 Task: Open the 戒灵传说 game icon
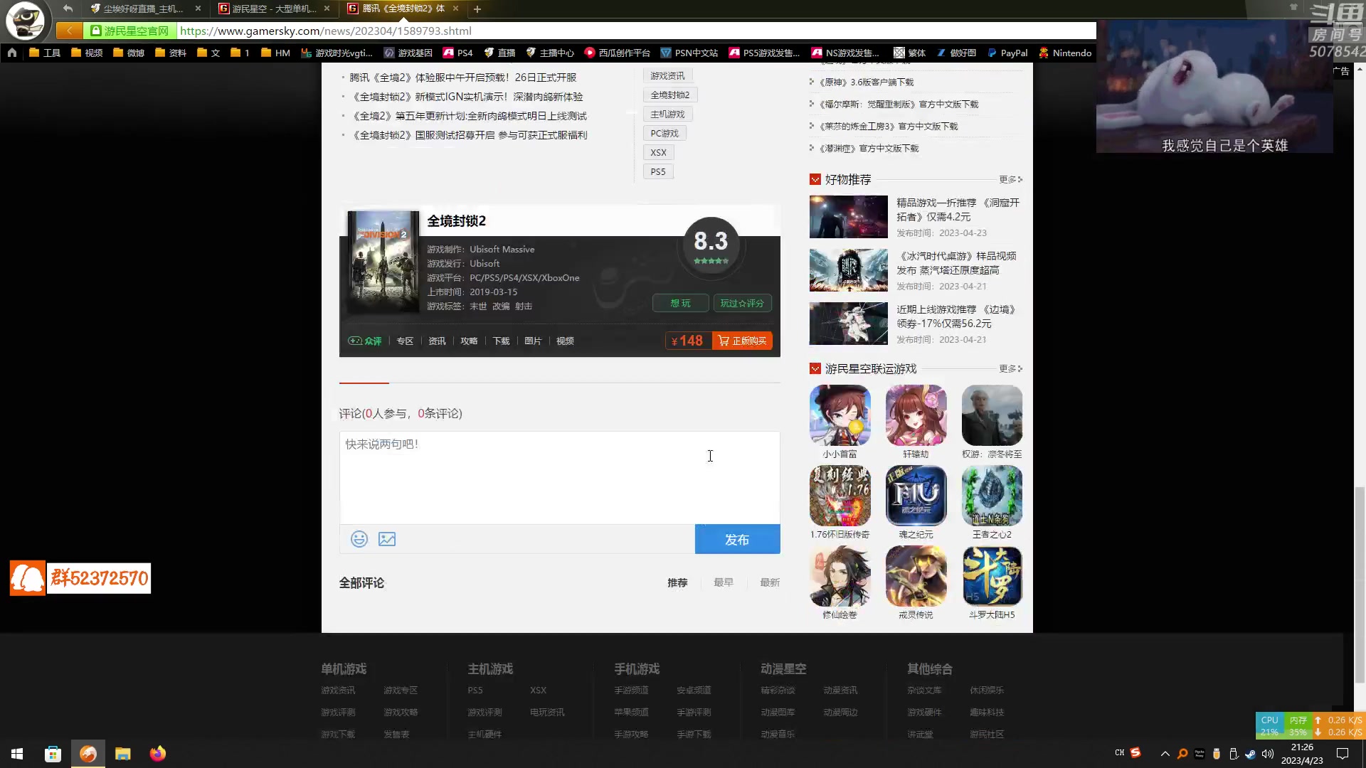(x=916, y=576)
